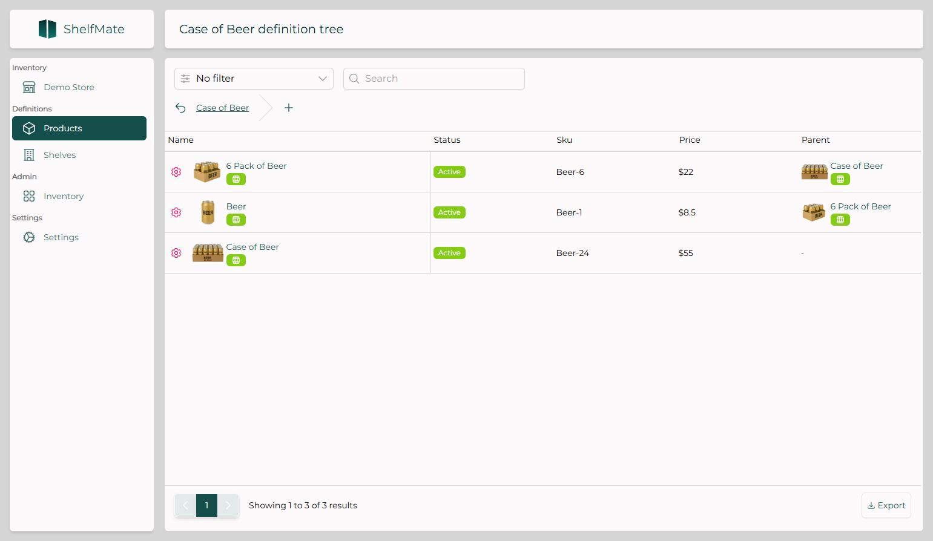Click the gear icon for 6 Pack of Beer
Image resolution: width=933 pixels, height=541 pixels.
[176, 172]
